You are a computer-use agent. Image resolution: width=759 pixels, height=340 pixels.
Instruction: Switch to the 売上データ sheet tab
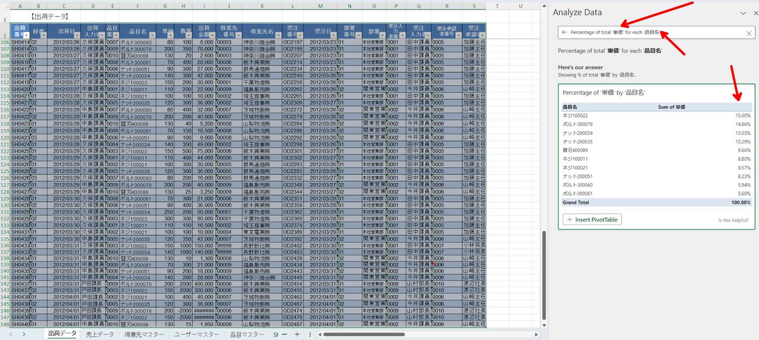pos(100,334)
